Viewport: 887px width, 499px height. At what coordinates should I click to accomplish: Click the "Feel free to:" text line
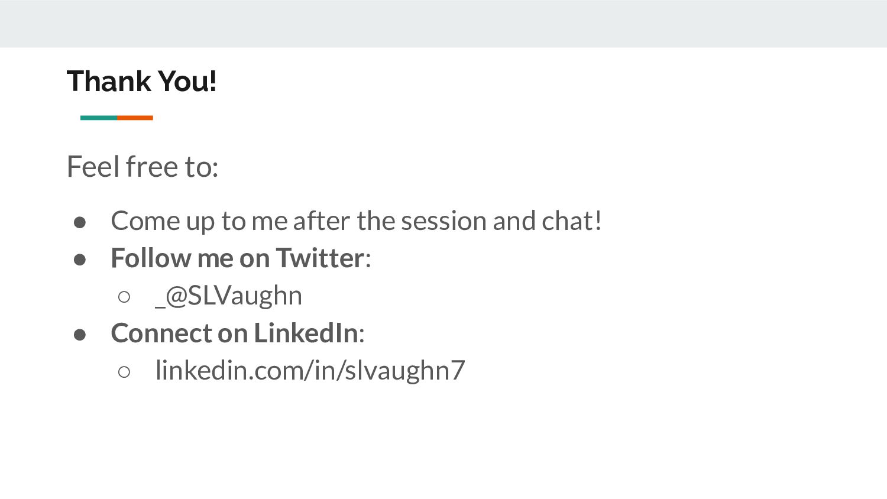coord(143,166)
